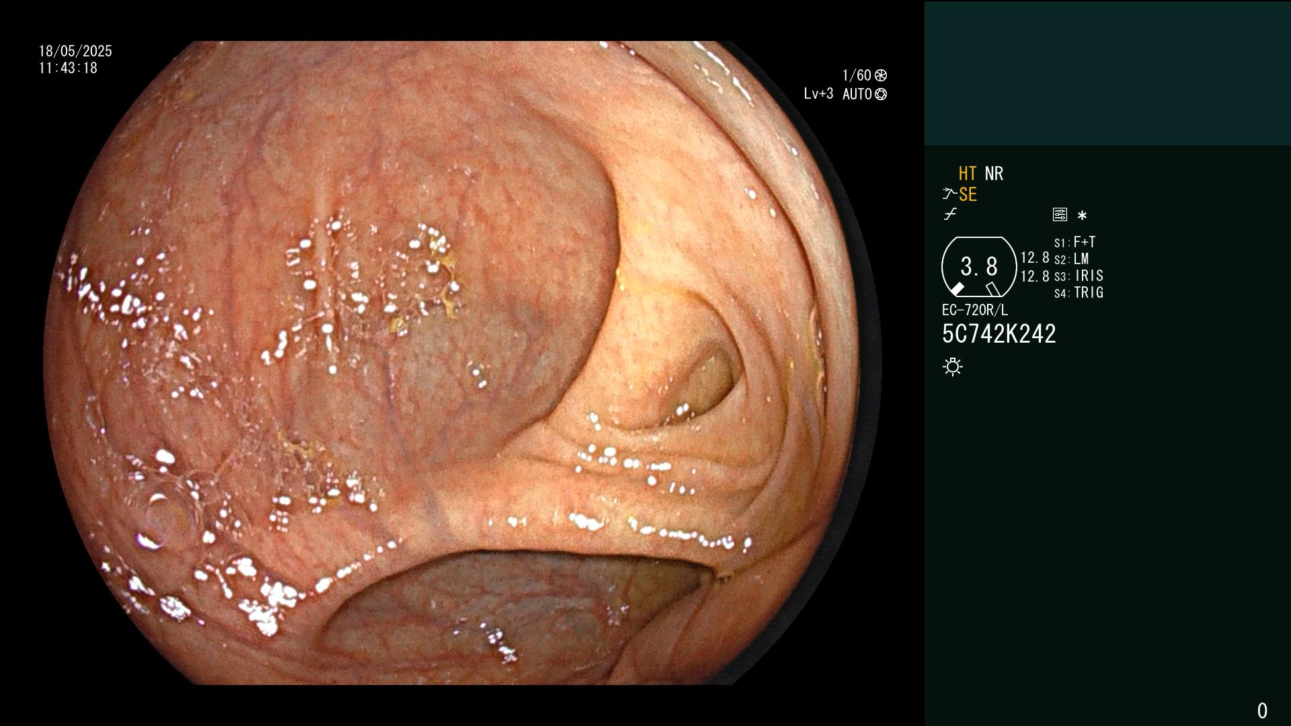
Task: Click the lamp light status icon
Action: [953, 367]
